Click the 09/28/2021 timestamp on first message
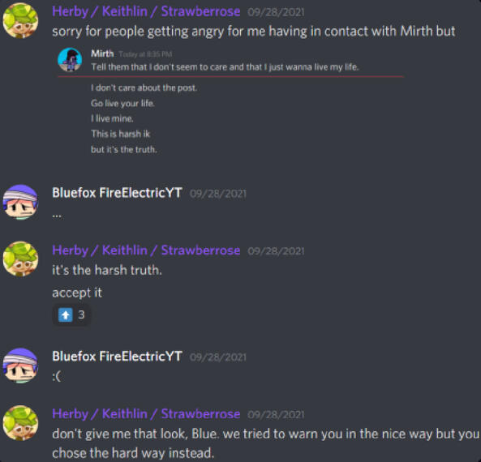This screenshot has width=481, height=462. [276, 12]
